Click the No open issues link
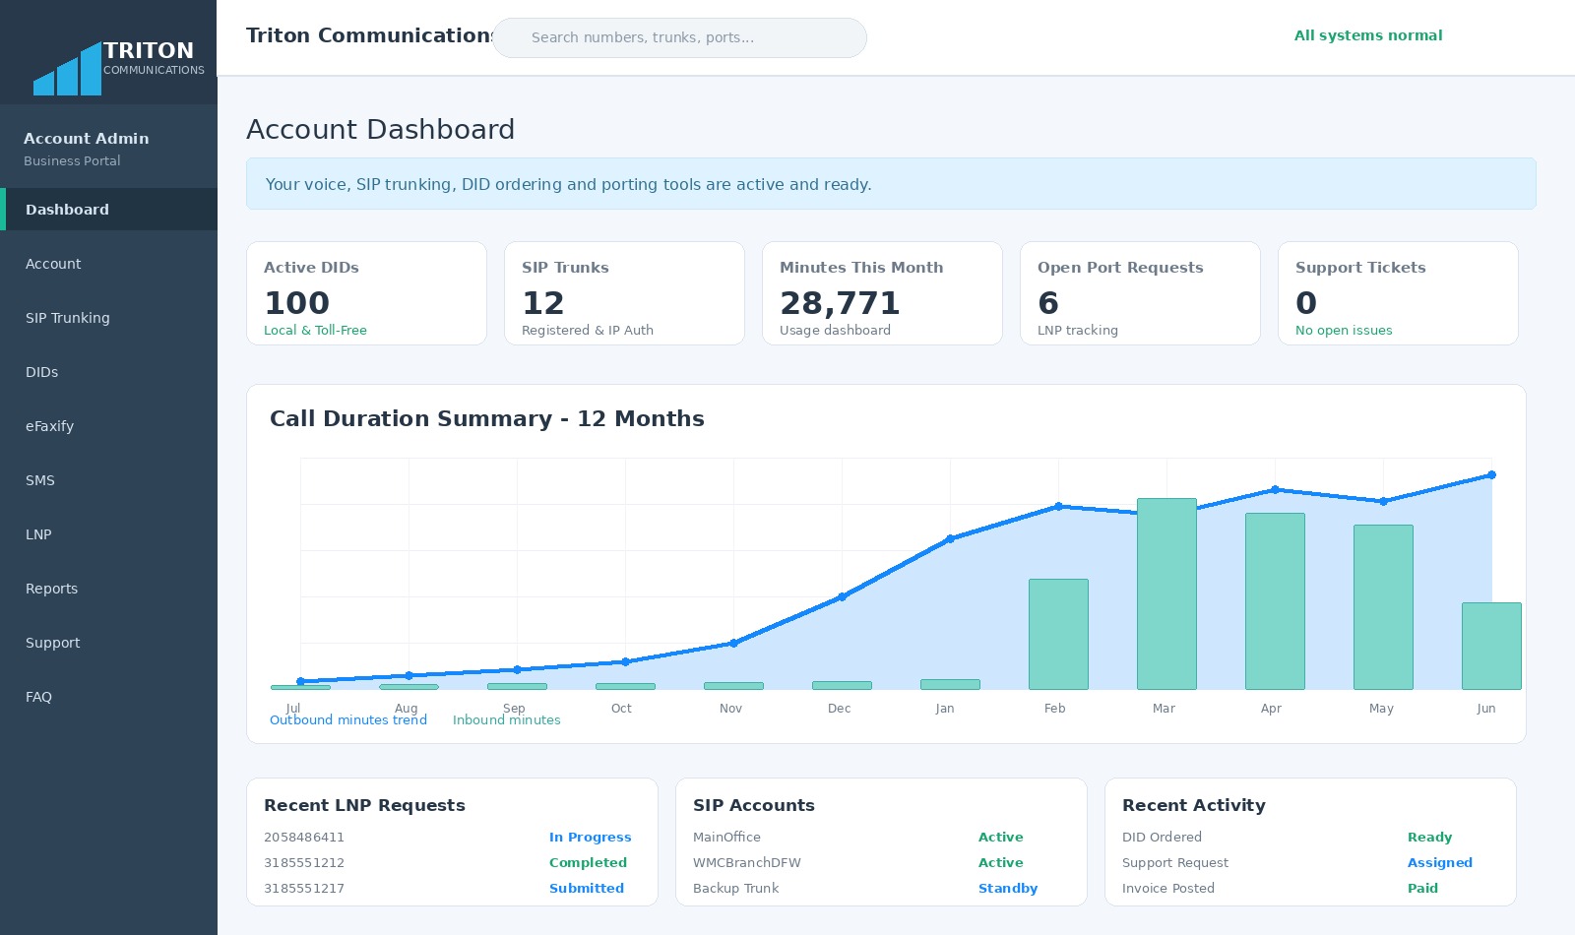 click(x=1344, y=331)
